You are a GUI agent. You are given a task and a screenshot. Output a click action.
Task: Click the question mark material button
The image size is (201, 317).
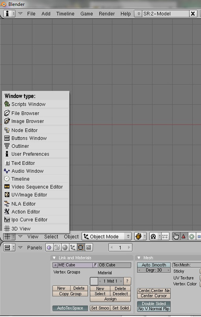[127, 281]
